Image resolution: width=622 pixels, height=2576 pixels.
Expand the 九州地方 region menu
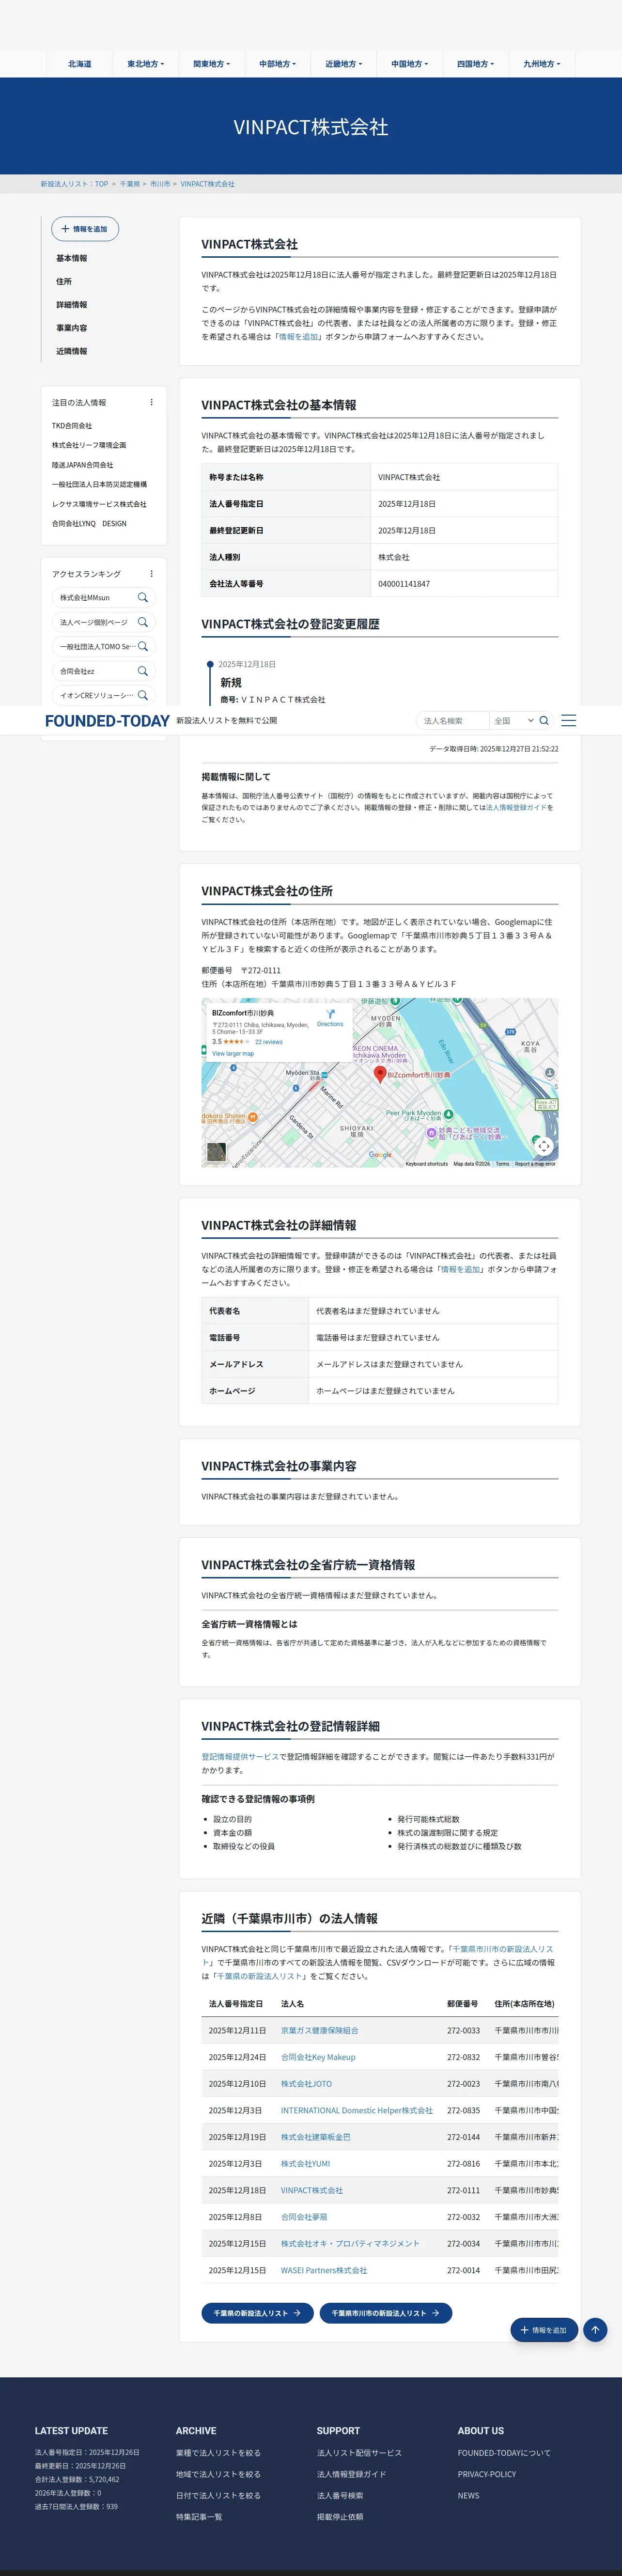[x=542, y=64]
